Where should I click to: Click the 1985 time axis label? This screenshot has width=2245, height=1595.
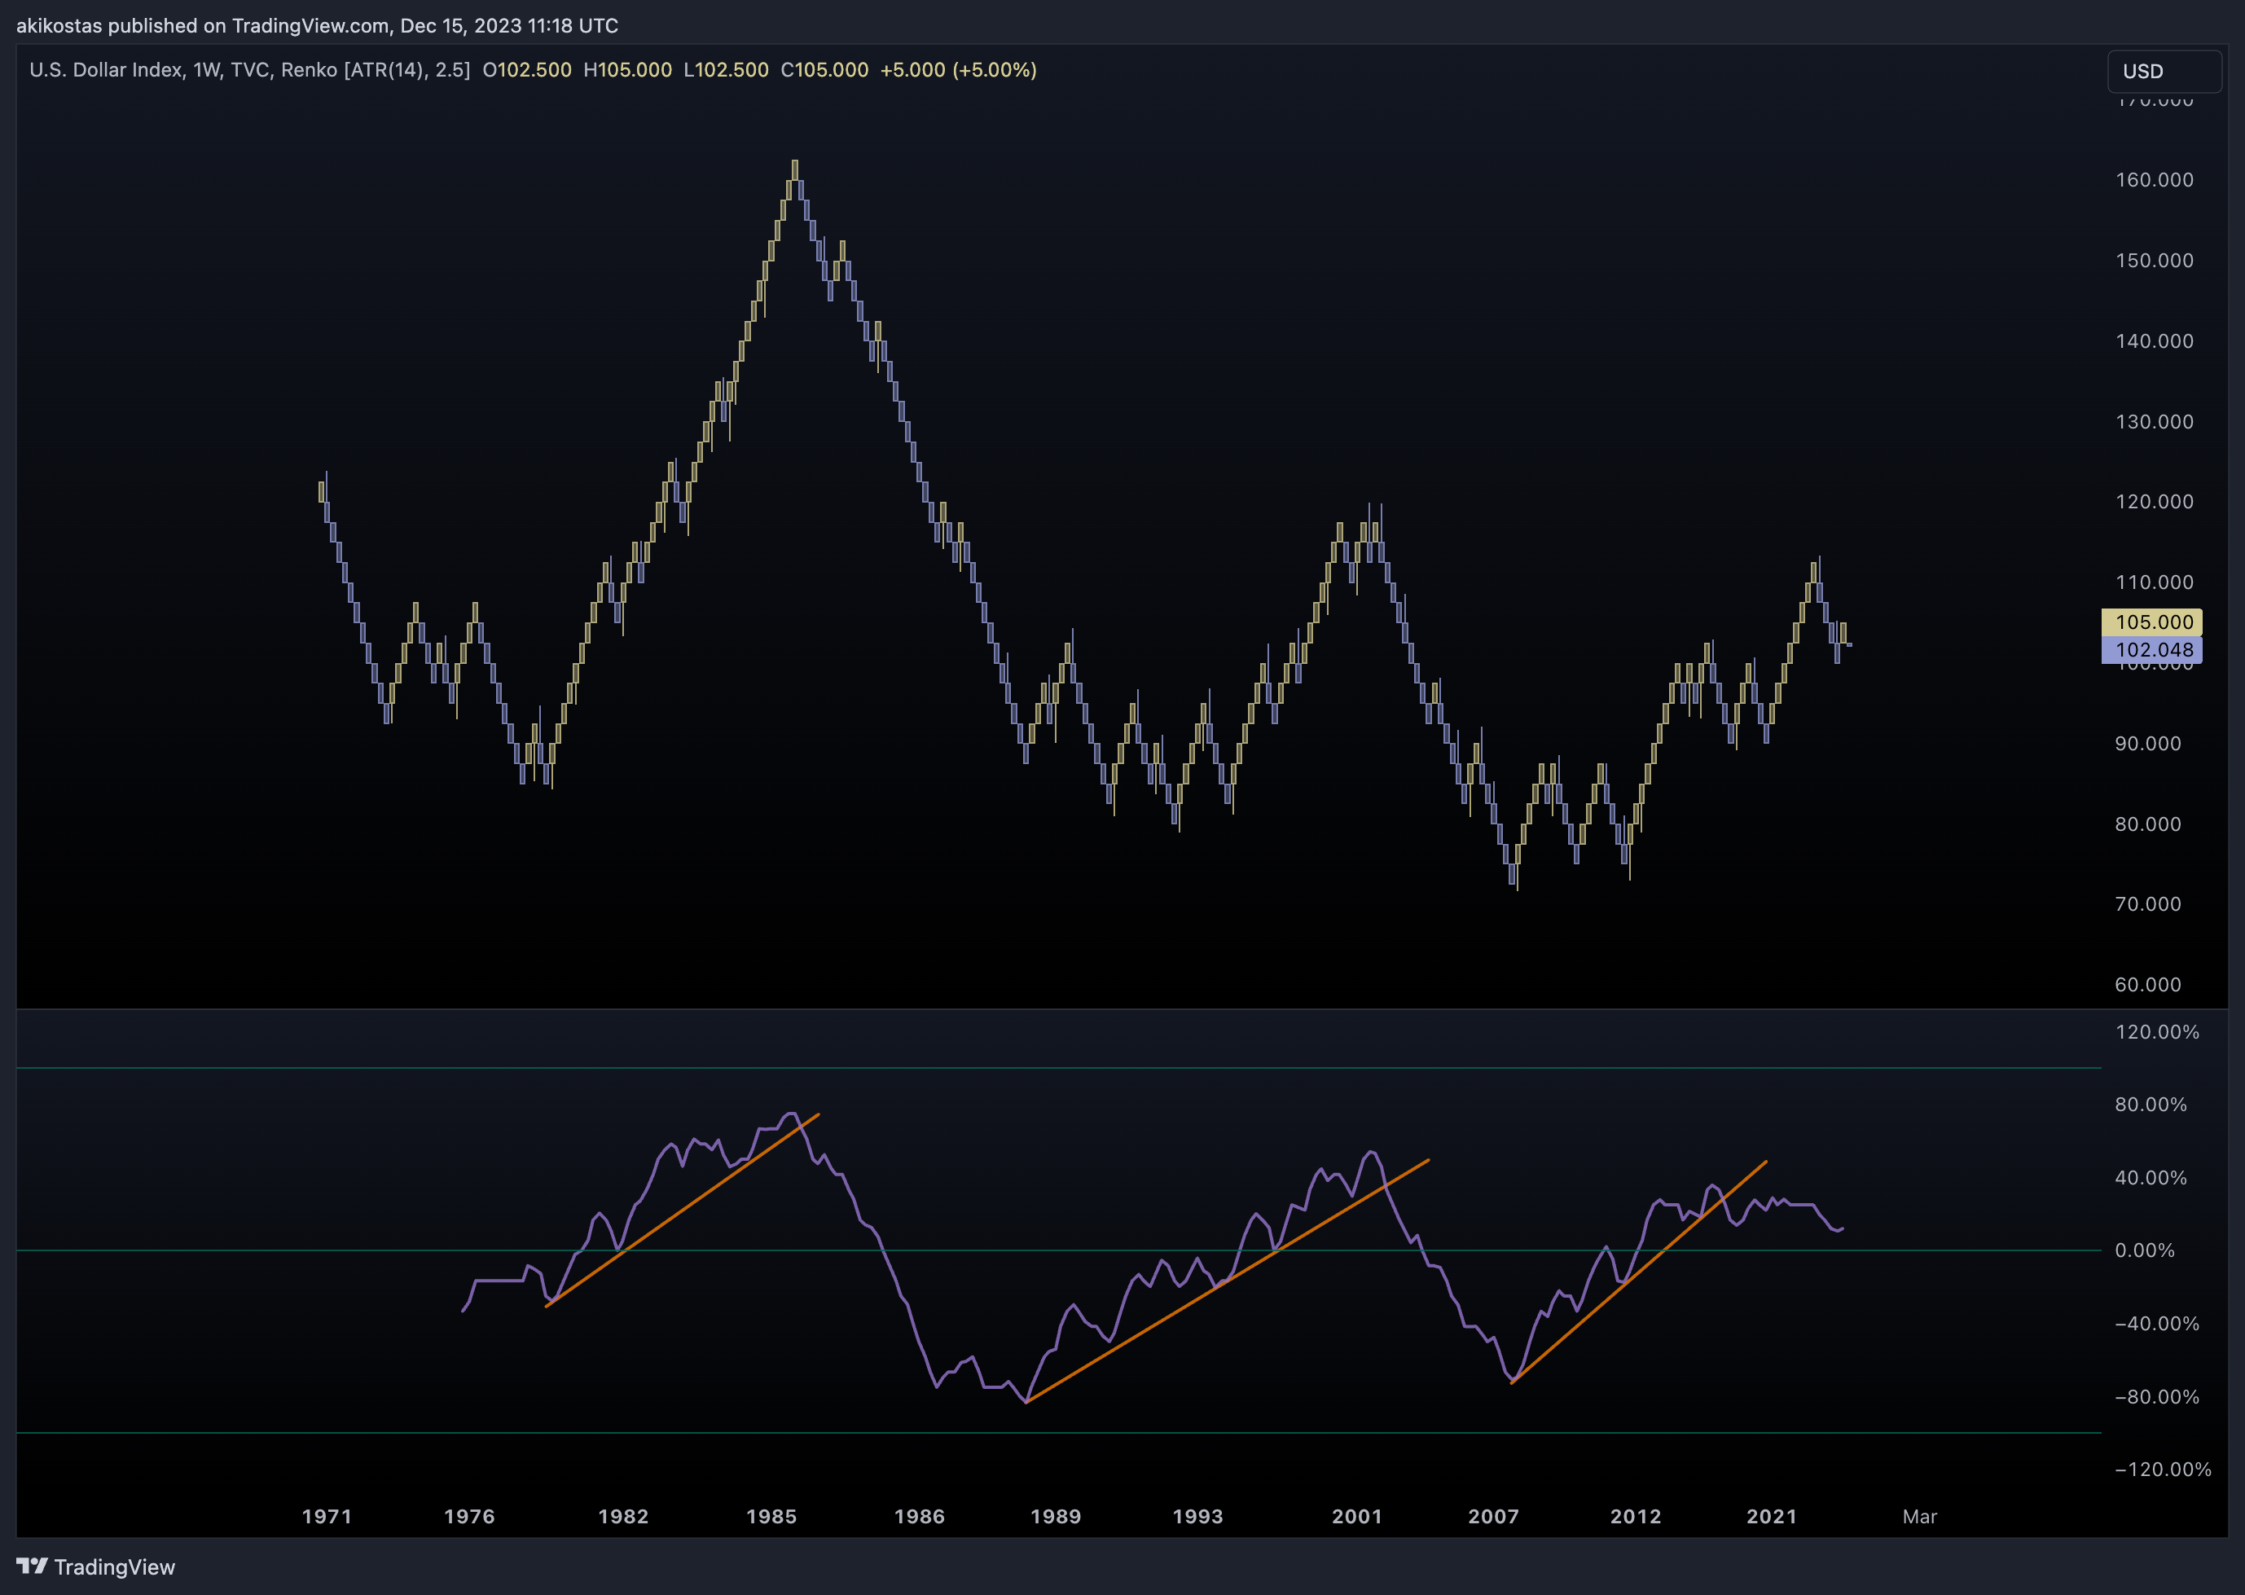coord(772,1517)
